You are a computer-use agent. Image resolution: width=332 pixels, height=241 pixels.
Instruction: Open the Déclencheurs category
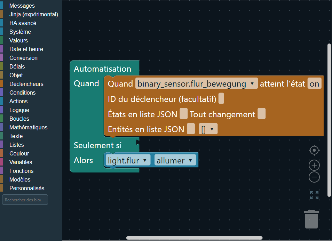[31, 84]
